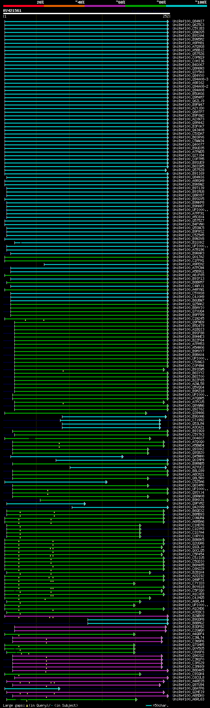This screenshot has height=708, width=210.
Task: Click the cyan ~100% identity legend segment
Action: [186, 6]
